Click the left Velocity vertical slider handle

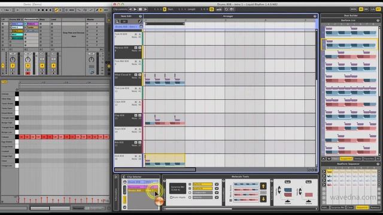279,190
